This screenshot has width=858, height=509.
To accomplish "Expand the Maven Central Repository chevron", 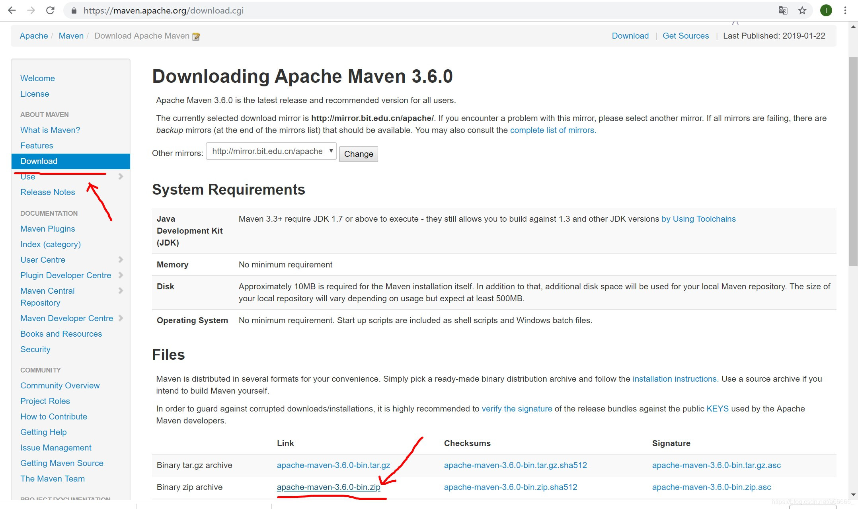I will point(121,291).
